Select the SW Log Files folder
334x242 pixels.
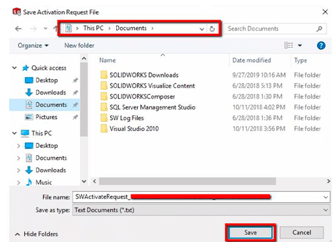pos(127,118)
